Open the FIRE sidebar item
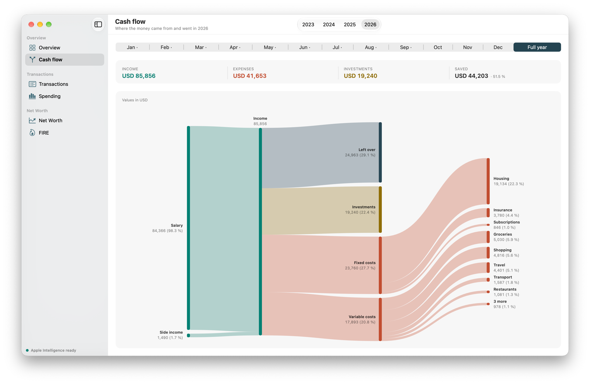The height and width of the screenshot is (384, 590). pos(65,133)
